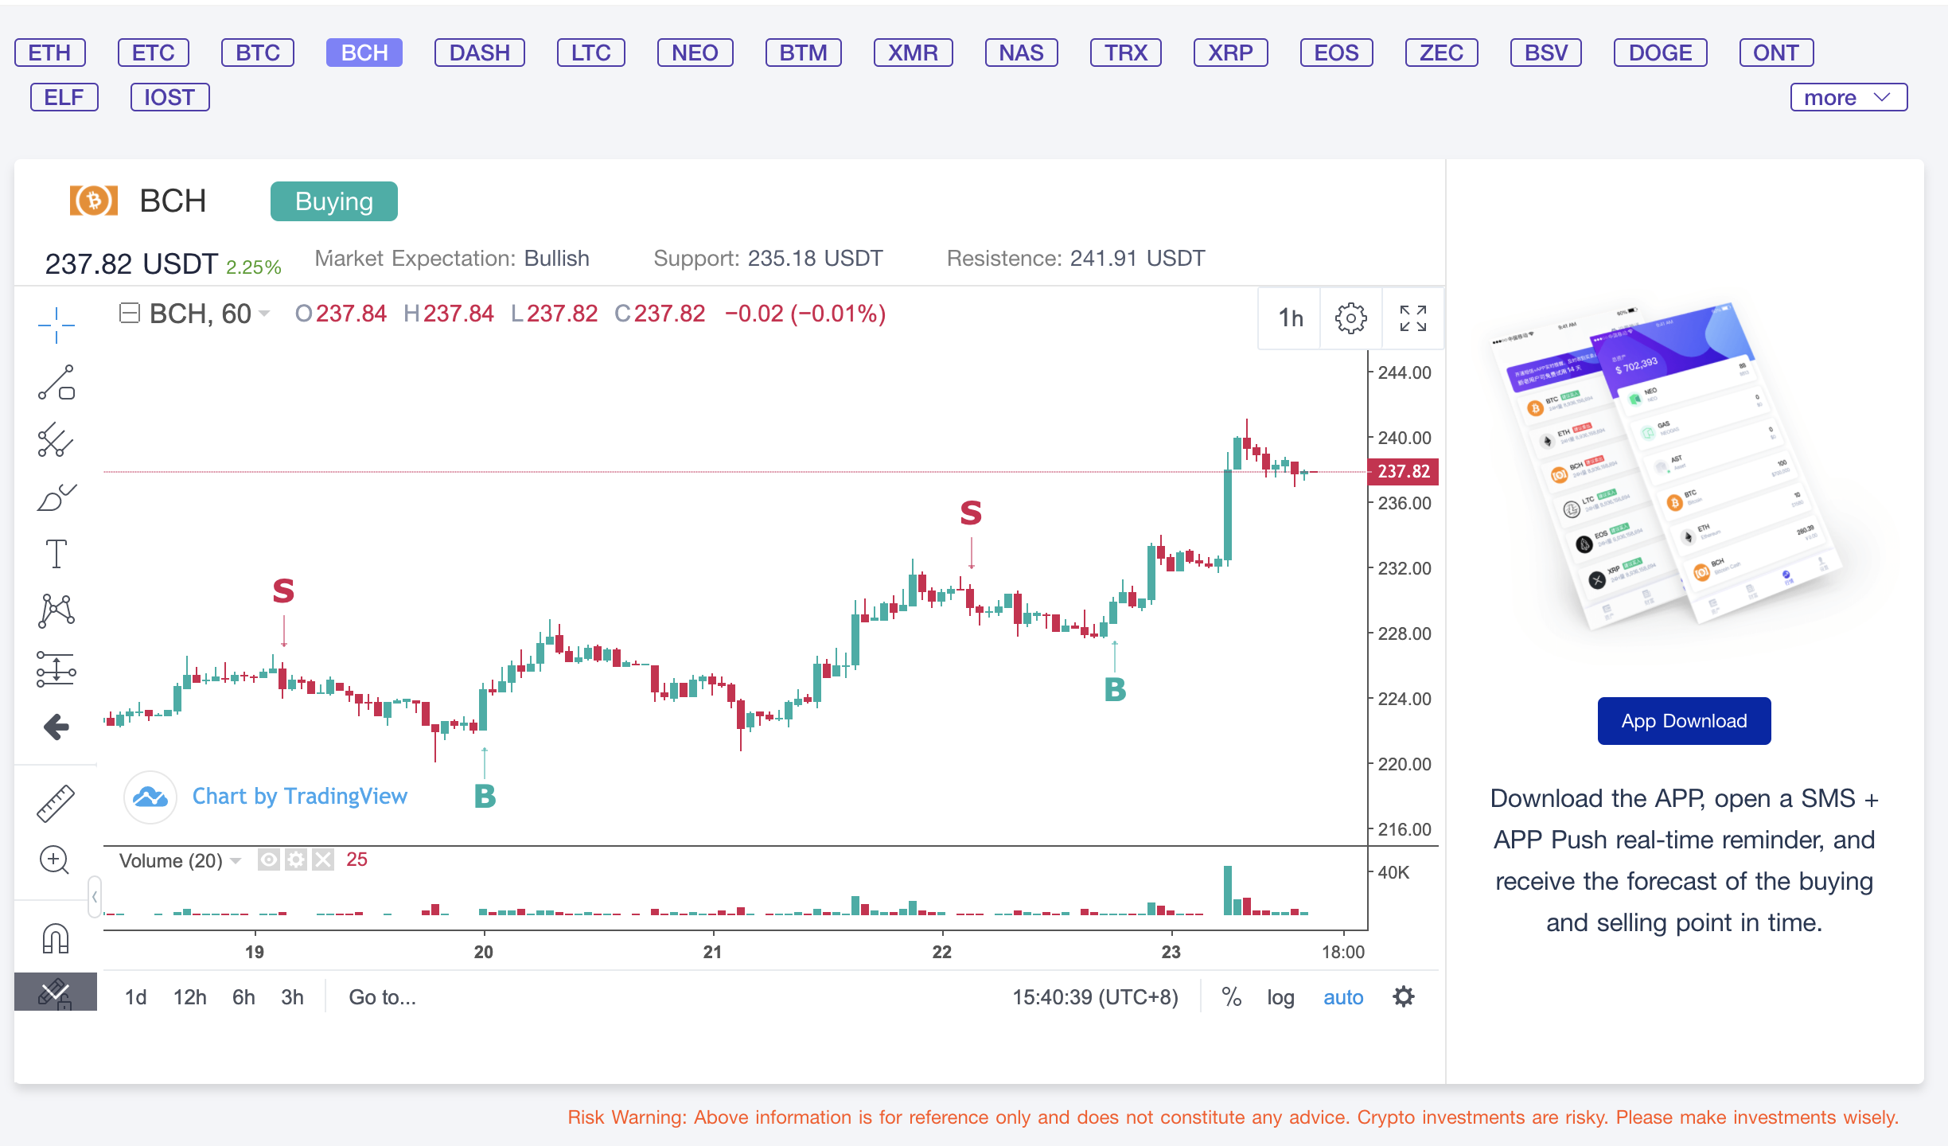Open the BSV coin chart
The width and height of the screenshot is (1948, 1146).
click(1546, 53)
